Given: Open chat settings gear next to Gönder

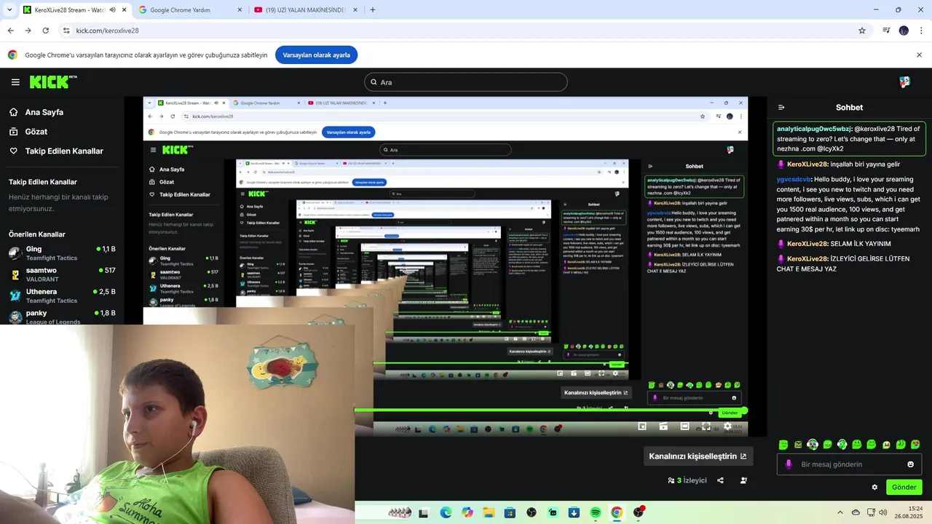Looking at the screenshot, I should [x=874, y=488].
